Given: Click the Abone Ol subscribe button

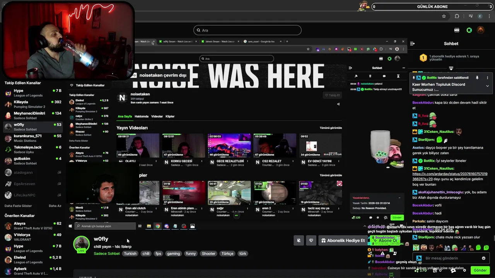Looking at the screenshot, I should [384, 241].
